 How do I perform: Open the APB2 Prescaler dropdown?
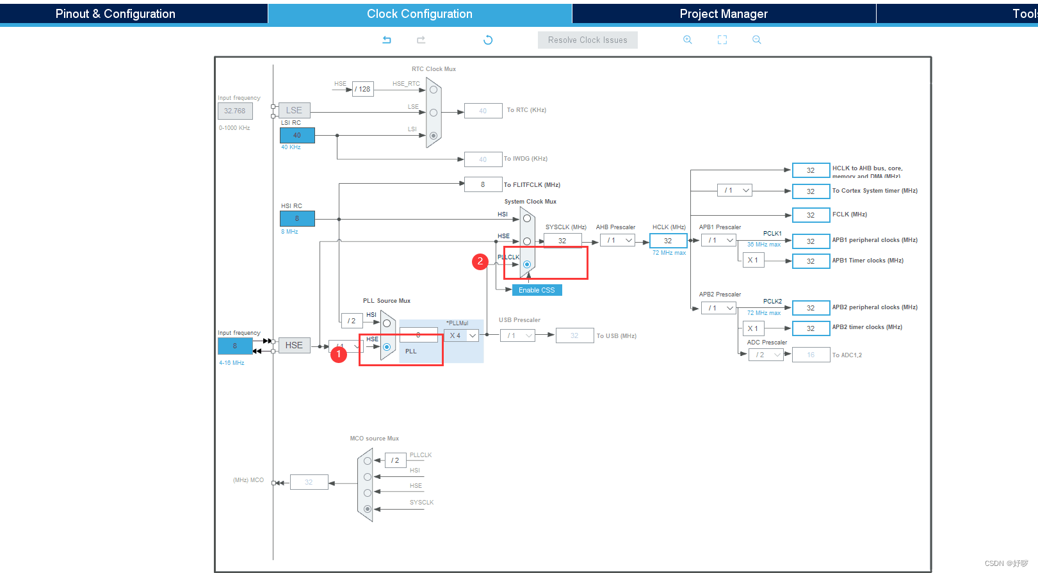pos(718,308)
